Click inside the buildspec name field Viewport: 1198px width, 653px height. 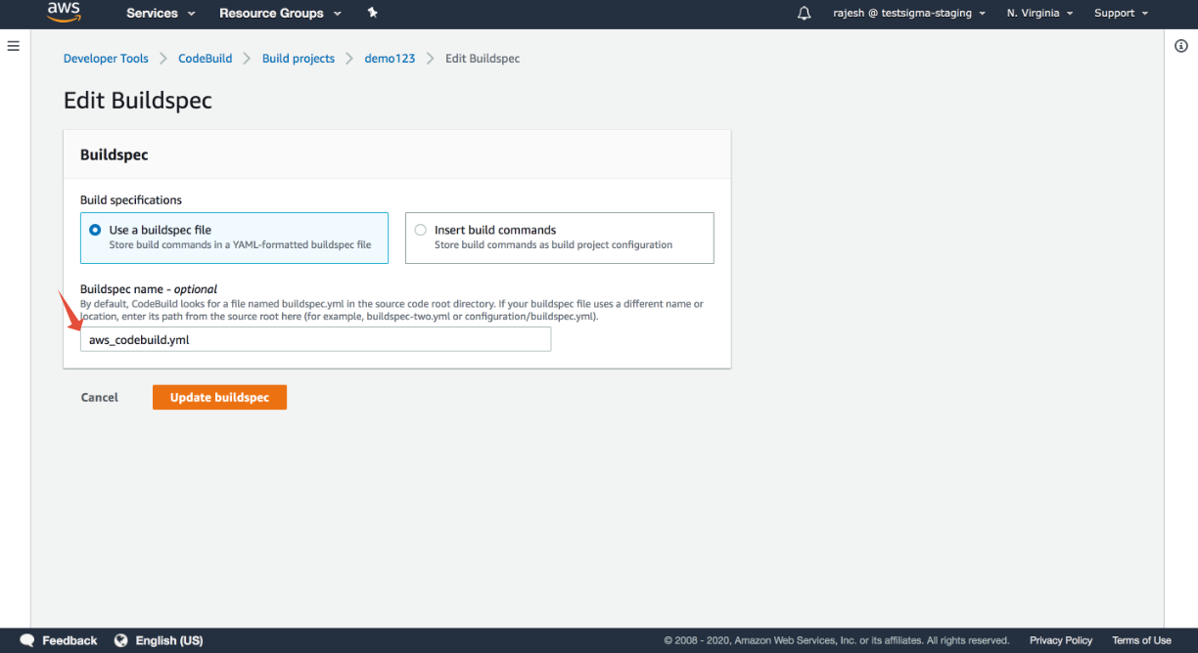coord(315,338)
